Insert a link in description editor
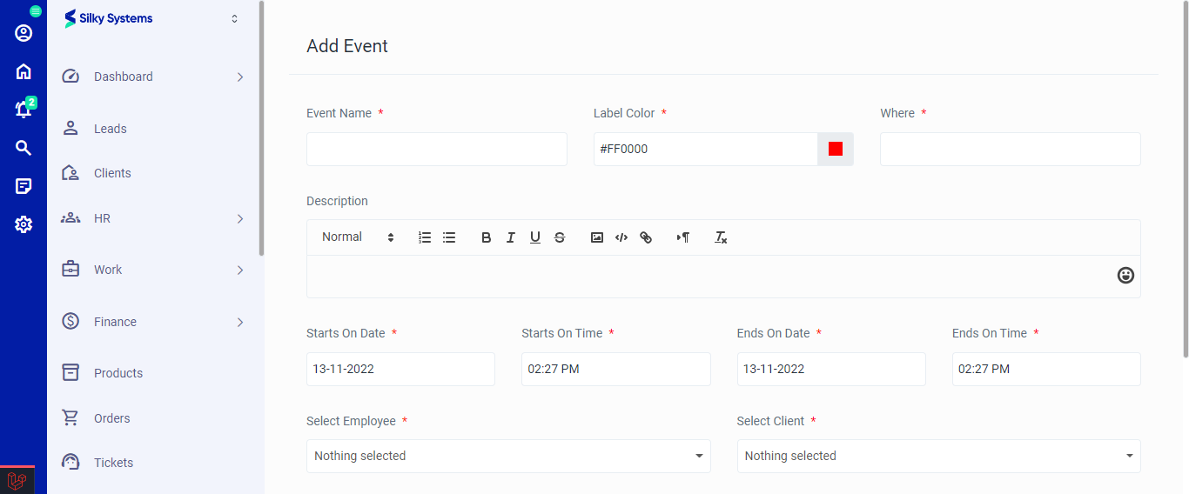The image size is (1189, 494). [x=646, y=237]
